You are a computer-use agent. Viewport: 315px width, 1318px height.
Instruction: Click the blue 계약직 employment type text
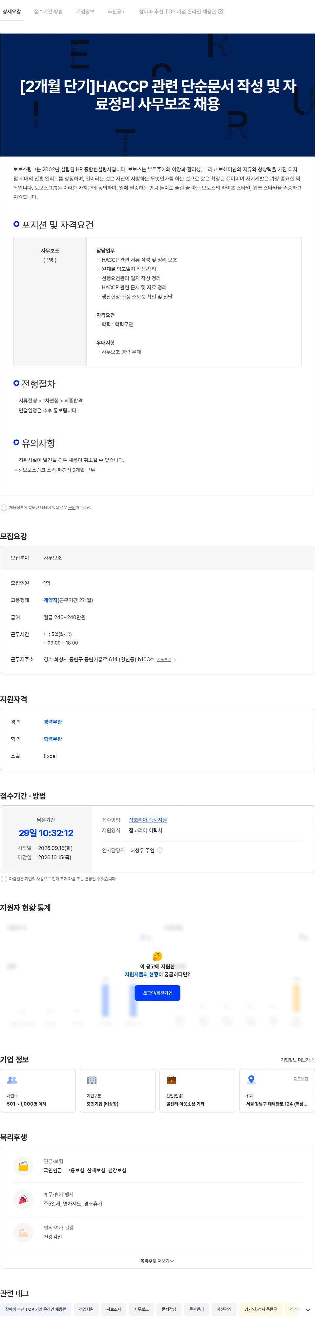(x=51, y=600)
